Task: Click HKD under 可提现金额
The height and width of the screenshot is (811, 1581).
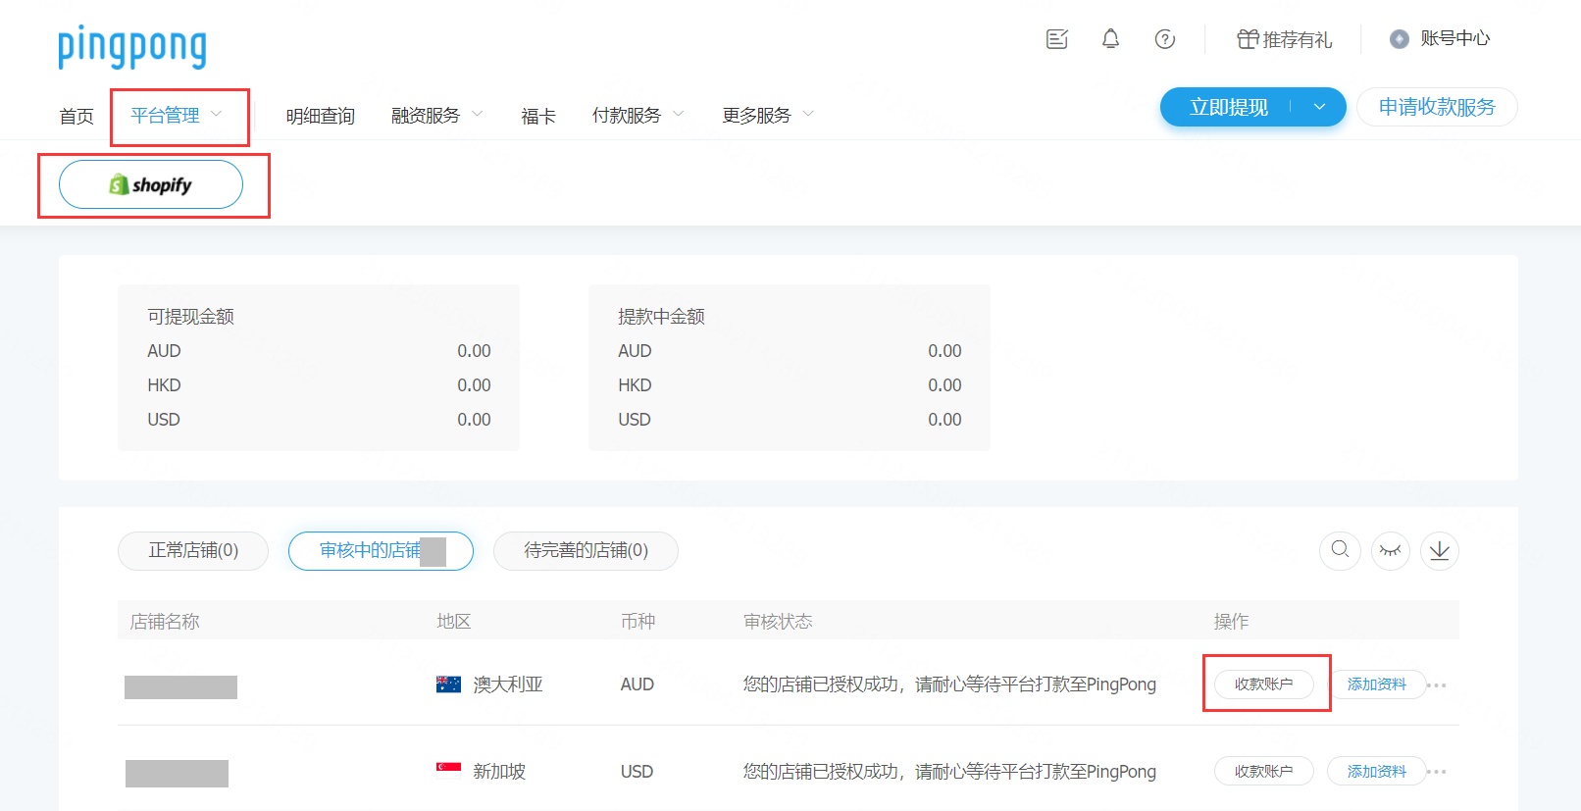Action: [x=164, y=385]
